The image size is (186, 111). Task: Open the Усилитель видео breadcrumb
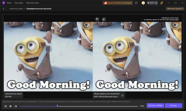(16, 9)
